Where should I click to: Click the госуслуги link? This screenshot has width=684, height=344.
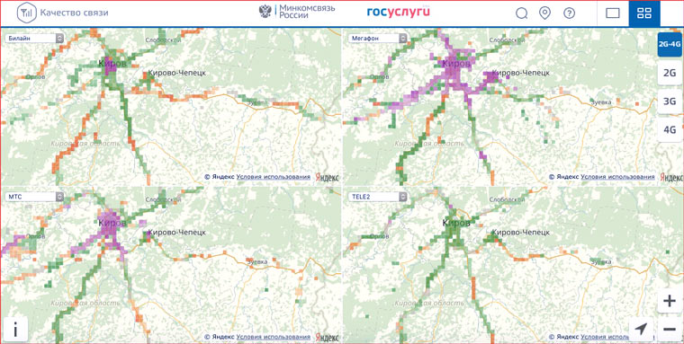[399, 12]
